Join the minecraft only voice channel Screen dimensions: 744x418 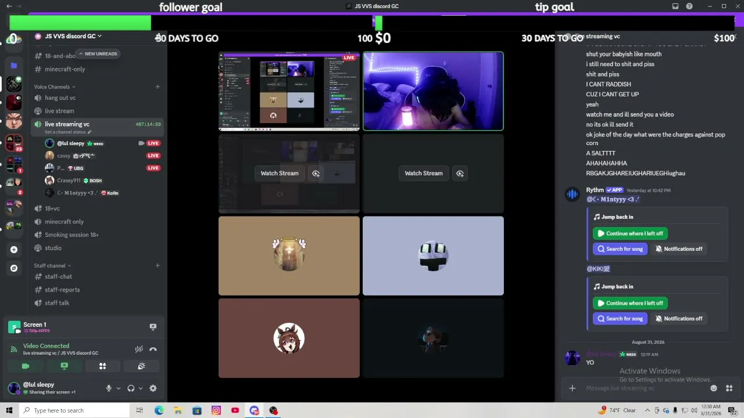[x=64, y=222]
